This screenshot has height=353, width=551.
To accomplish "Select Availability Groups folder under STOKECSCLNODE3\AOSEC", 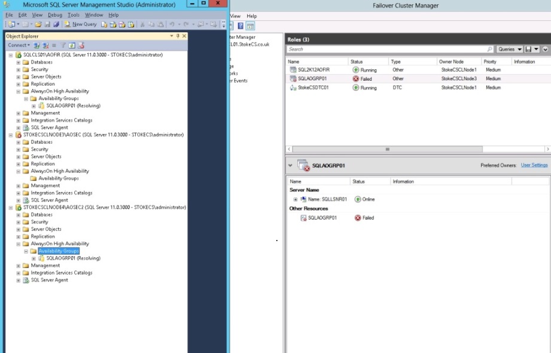I will point(59,178).
